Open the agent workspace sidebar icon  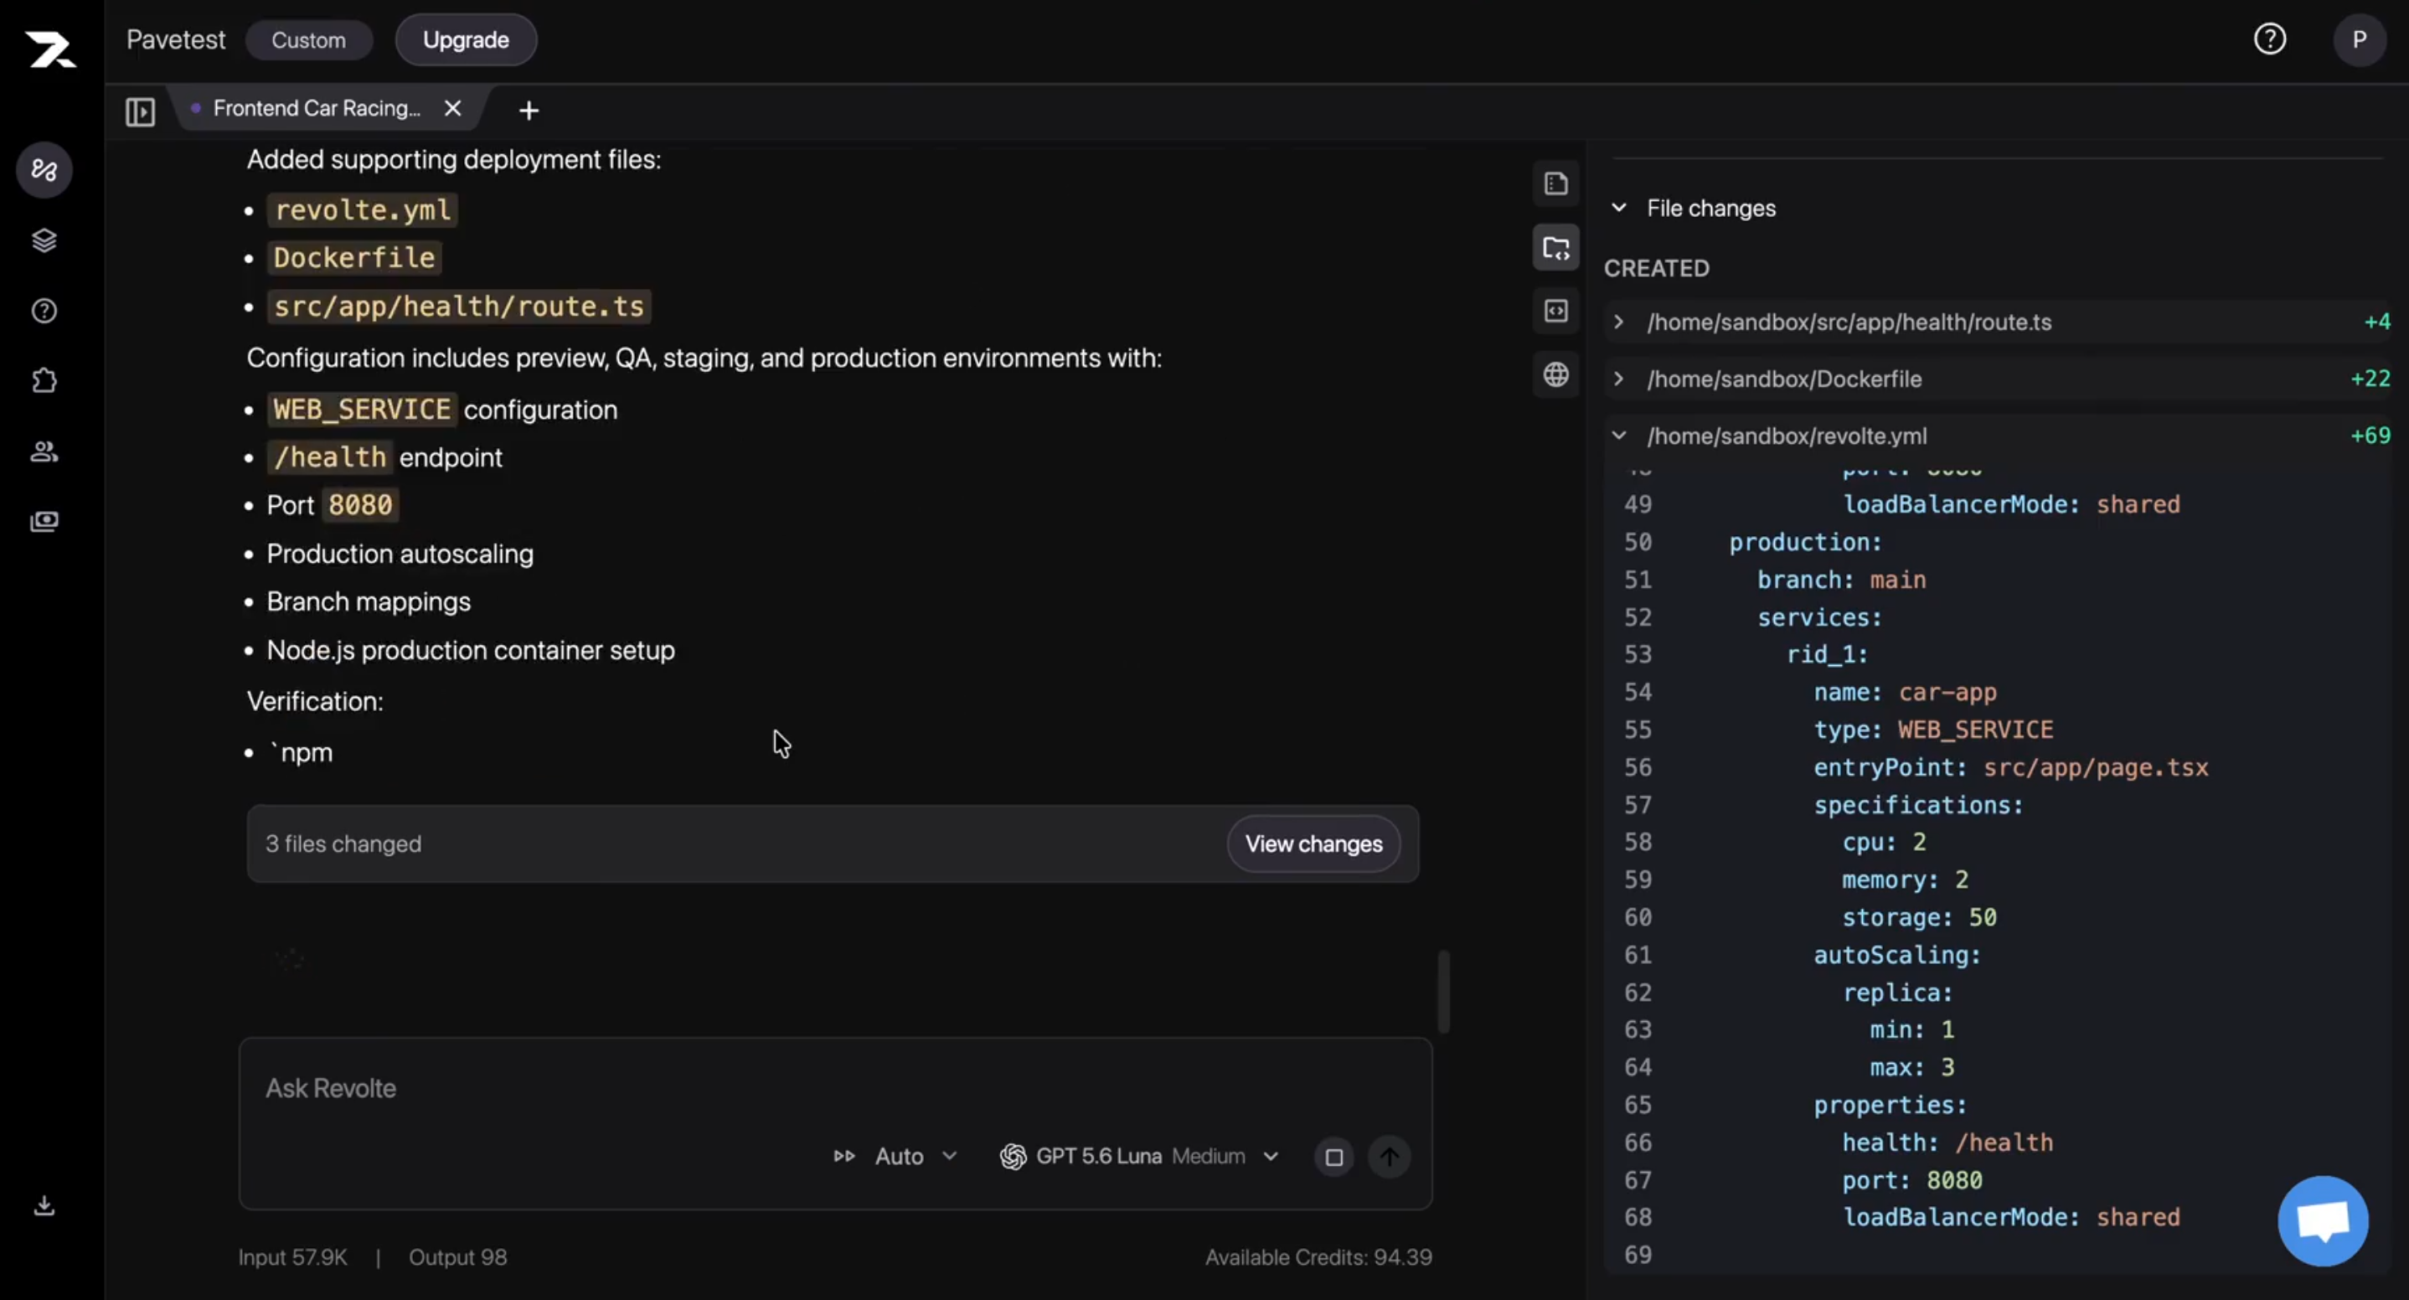click(44, 170)
